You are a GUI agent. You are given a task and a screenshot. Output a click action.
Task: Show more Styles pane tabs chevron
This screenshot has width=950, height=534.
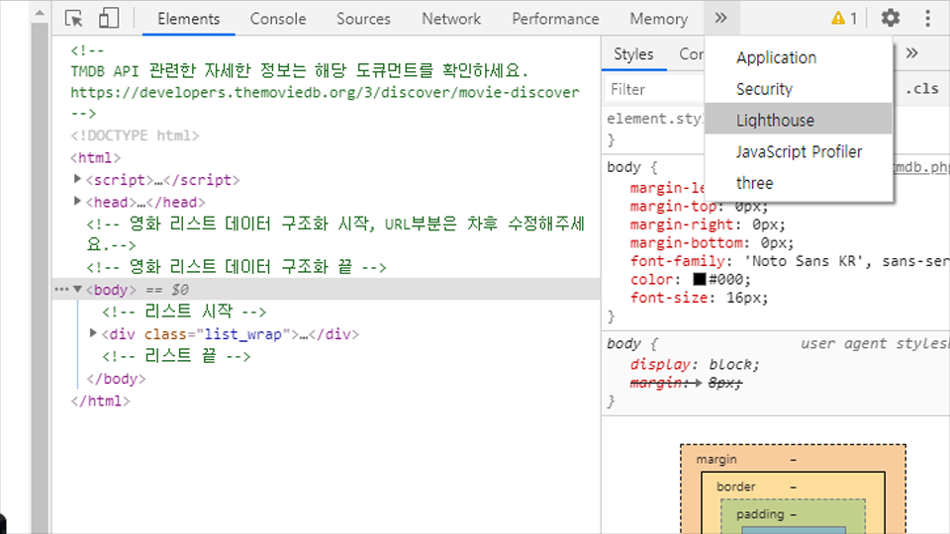coord(911,53)
